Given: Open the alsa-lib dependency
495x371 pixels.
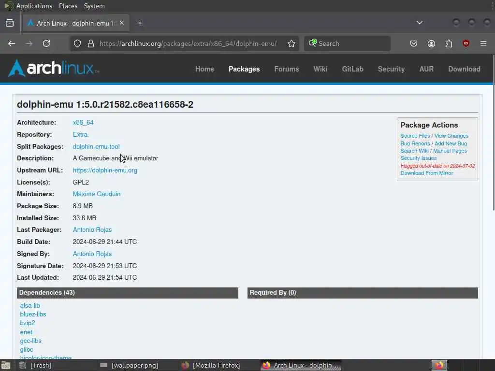Looking at the screenshot, I should [x=30, y=305].
